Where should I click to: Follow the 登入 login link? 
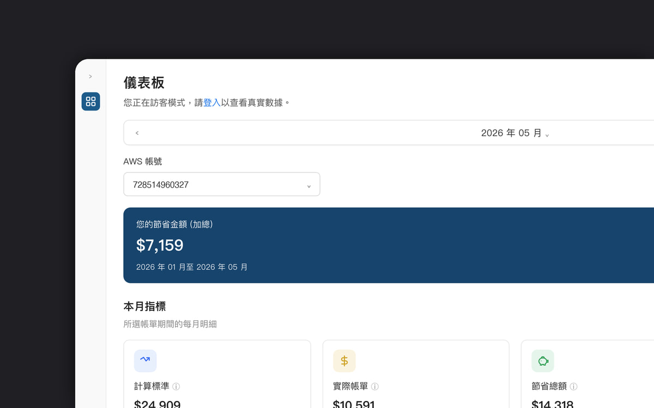[x=212, y=102]
